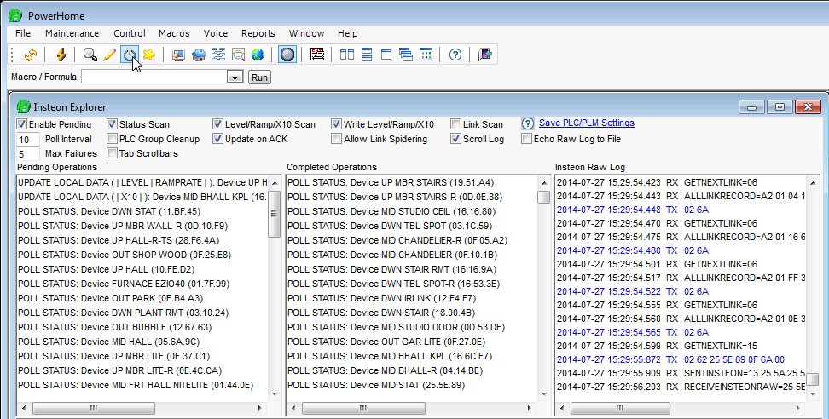Viewport: 829px width, 419px height.
Task: Enable the Echo Raw Log to File checkbox
Action: click(x=526, y=139)
